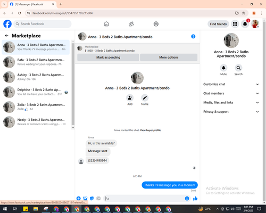Choose a sticker icon in composer

[92, 199]
